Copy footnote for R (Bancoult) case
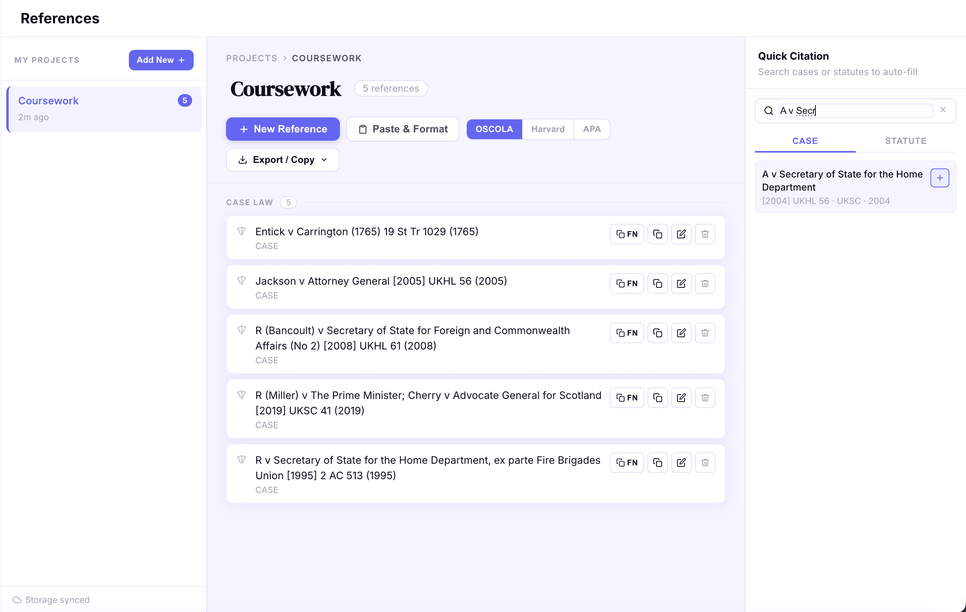Screen dimensions: 966x612 [626, 333]
